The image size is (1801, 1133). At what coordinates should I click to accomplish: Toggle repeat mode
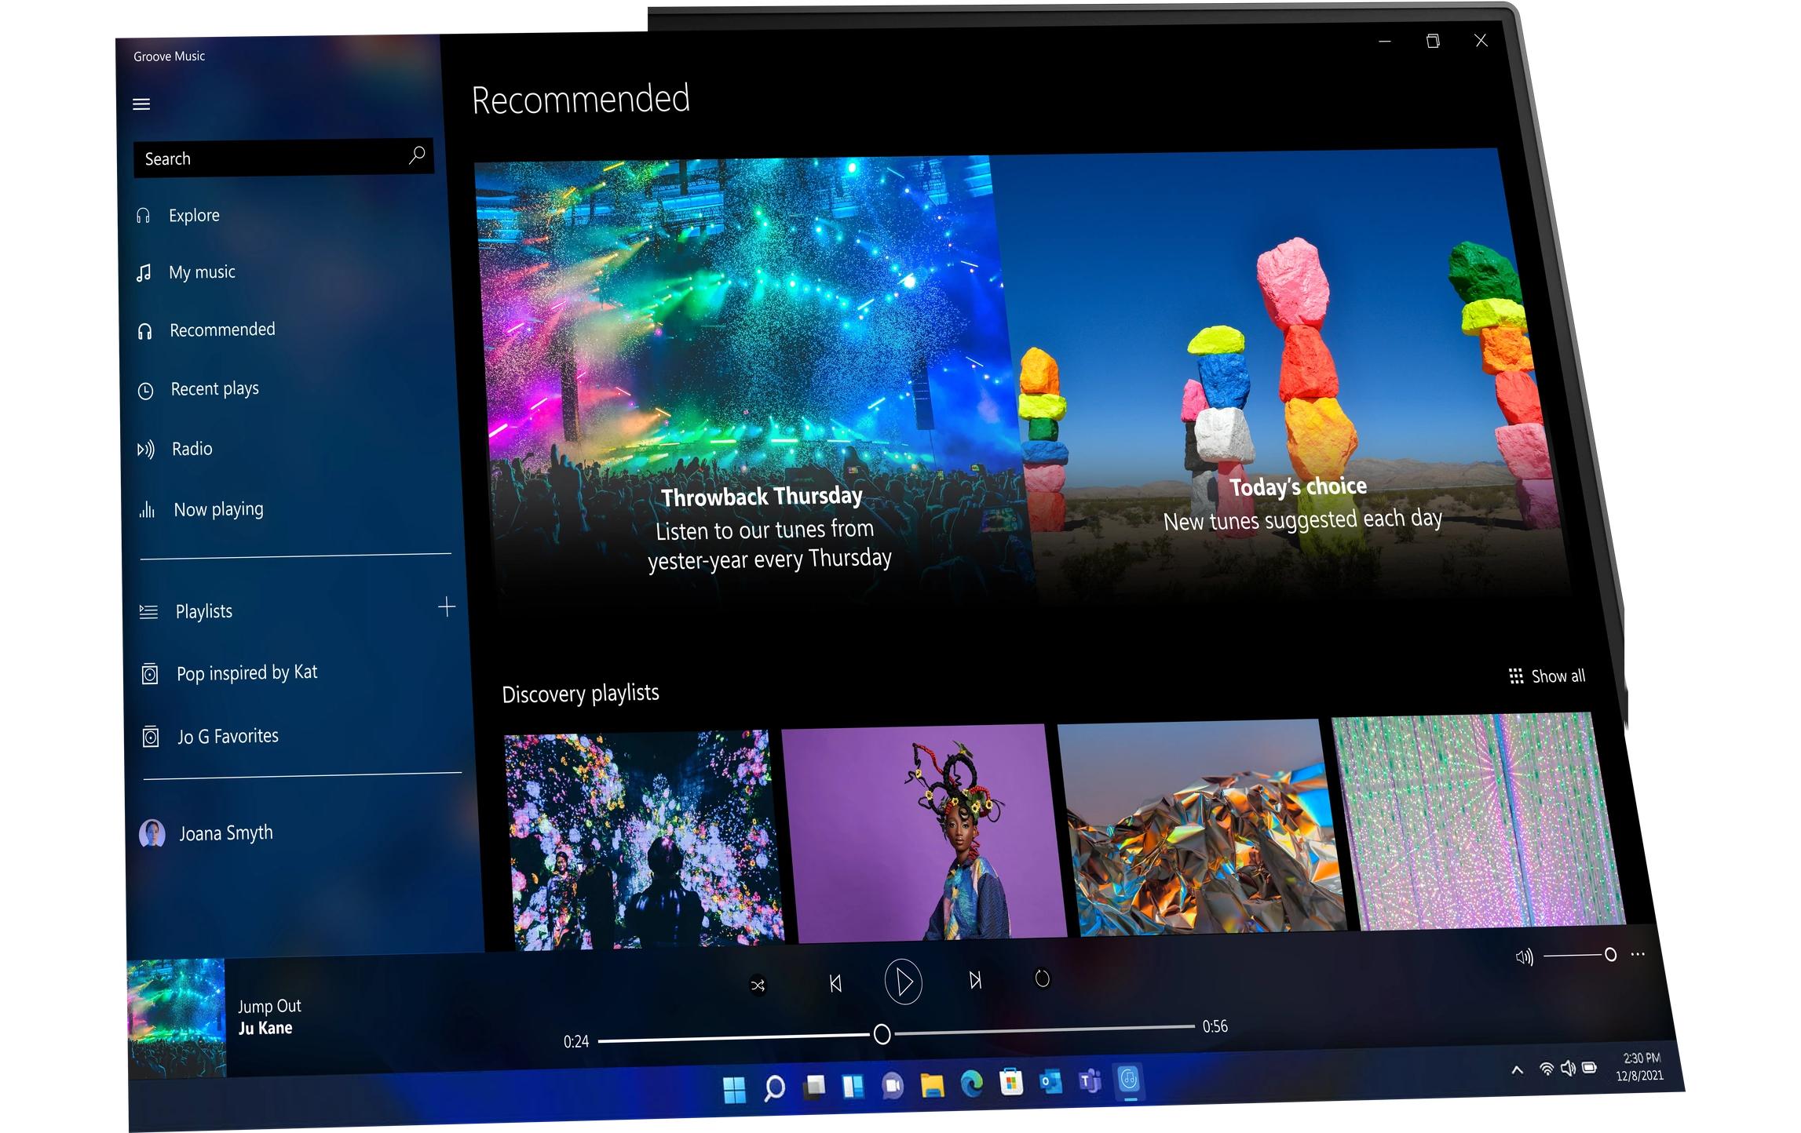pos(1042,978)
